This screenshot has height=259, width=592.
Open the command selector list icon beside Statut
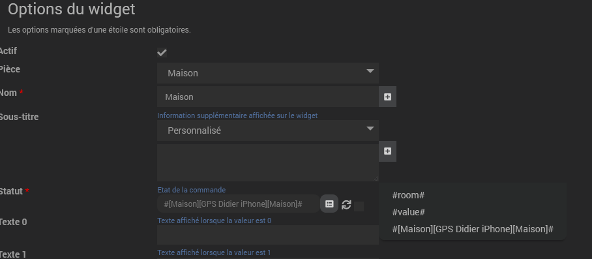(x=329, y=204)
